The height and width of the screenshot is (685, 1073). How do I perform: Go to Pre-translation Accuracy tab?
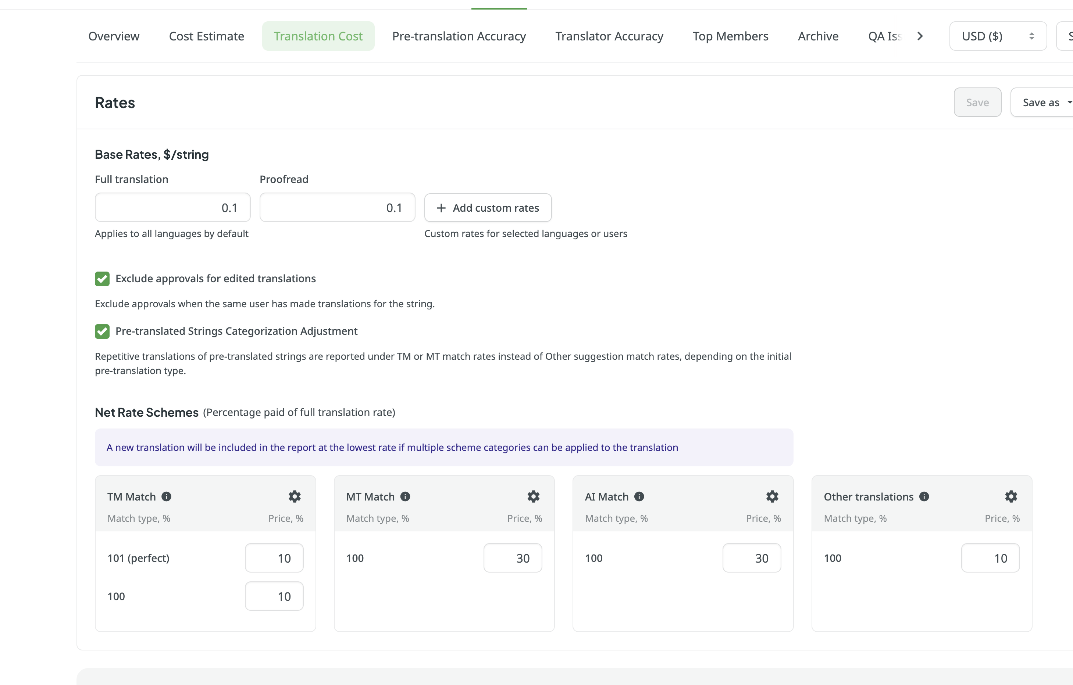point(459,36)
